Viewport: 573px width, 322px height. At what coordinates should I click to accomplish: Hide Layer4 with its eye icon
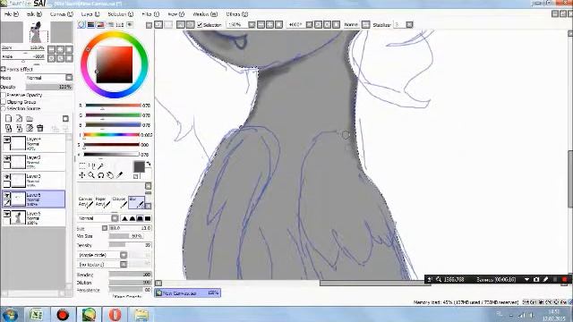(6, 140)
